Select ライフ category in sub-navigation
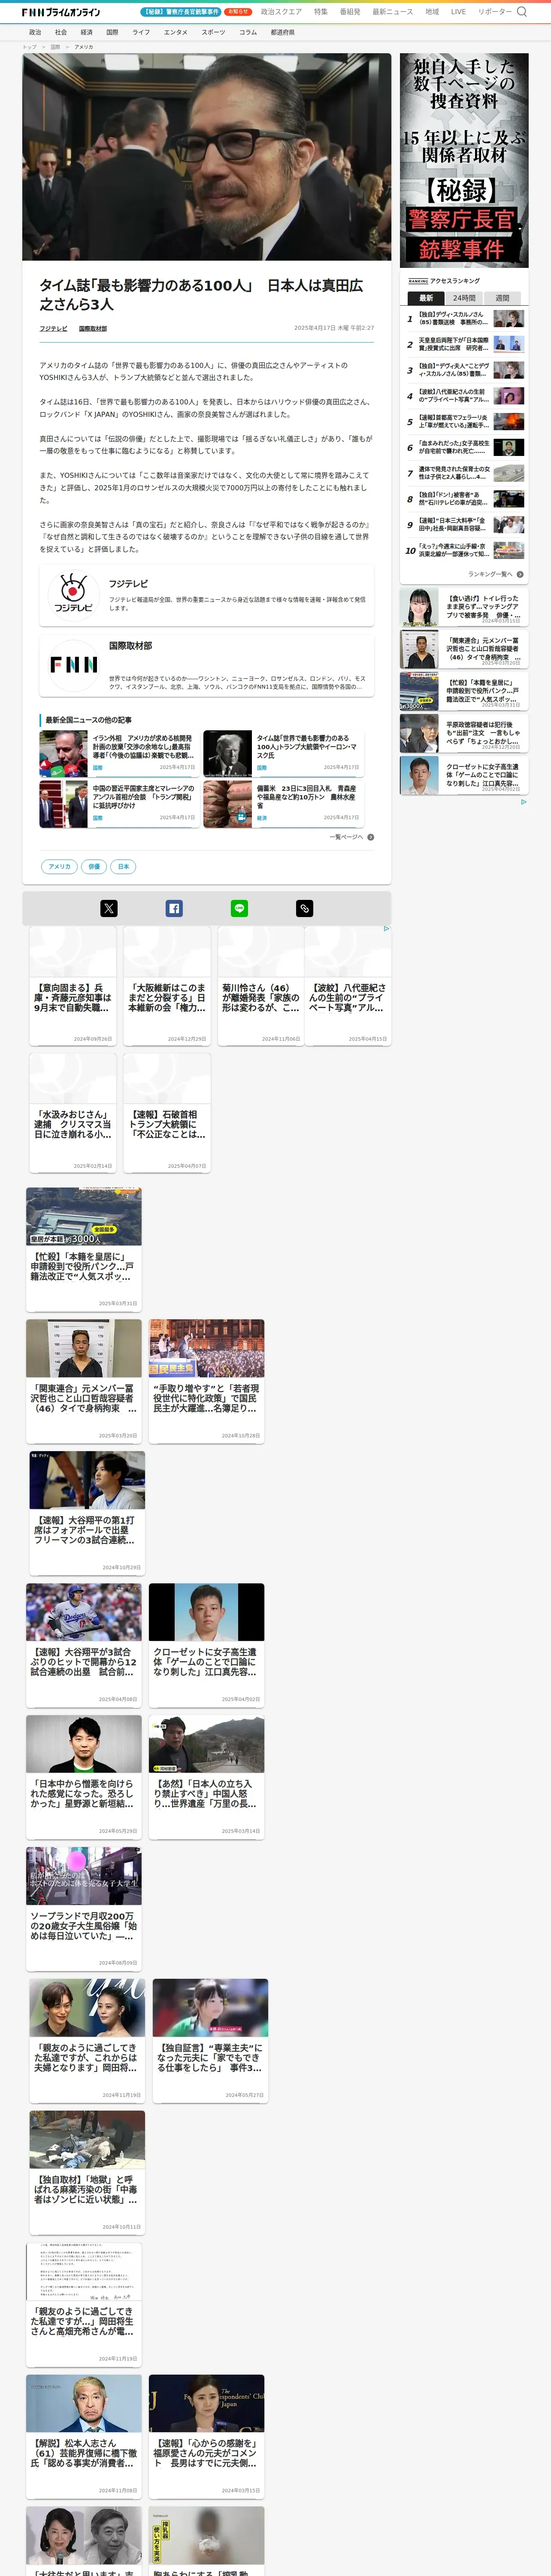 [x=141, y=32]
